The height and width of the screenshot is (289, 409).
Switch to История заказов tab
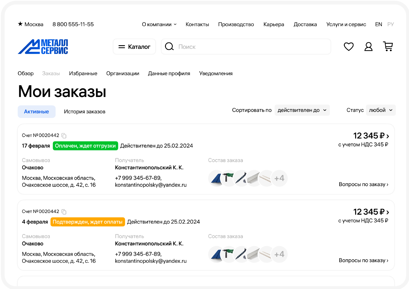85,112
